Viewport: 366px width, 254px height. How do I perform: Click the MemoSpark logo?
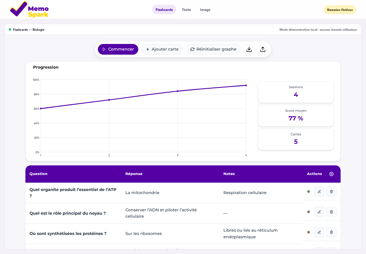pyautogui.click(x=29, y=9)
